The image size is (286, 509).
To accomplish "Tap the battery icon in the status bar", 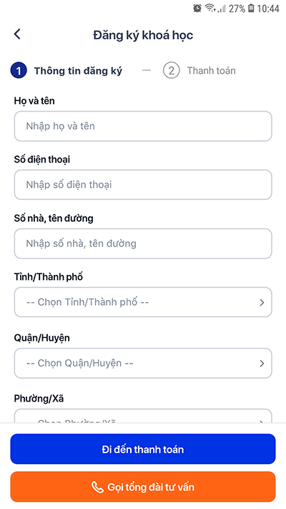I will pos(251,8).
